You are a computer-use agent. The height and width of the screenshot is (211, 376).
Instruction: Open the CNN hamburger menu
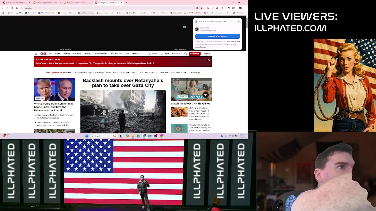[36, 54]
